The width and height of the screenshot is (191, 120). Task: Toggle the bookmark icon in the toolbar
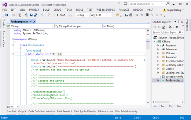click(147, 15)
